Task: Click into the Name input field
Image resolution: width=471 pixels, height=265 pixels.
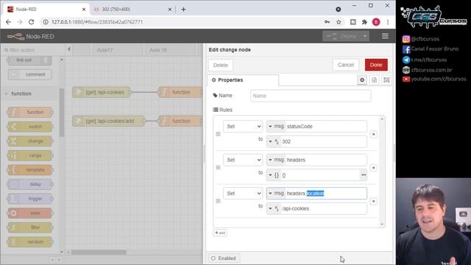Action: pos(311,96)
